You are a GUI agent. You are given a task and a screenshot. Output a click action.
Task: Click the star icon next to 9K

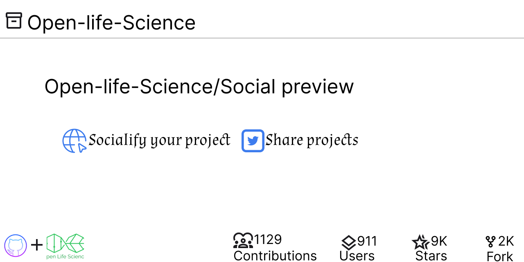[x=420, y=242]
